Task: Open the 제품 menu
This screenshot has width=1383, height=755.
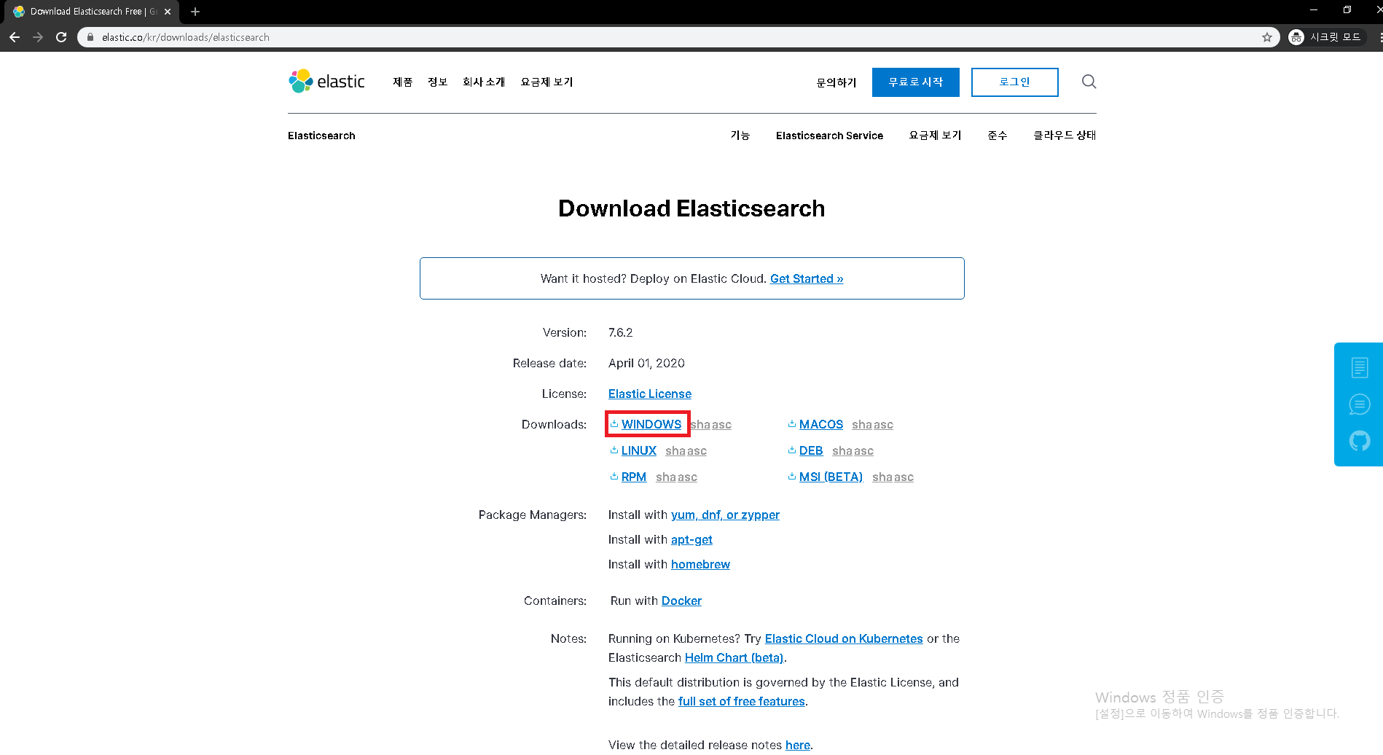Action: (x=403, y=82)
